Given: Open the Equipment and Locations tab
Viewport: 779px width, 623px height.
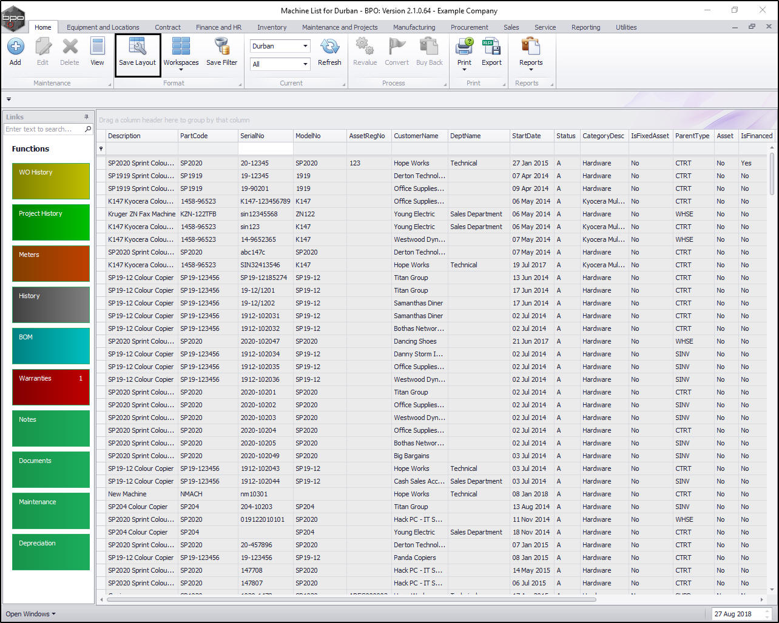Looking at the screenshot, I should point(103,27).
